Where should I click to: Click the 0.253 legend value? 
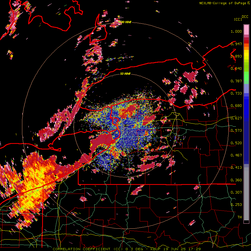tap(236, 205)
